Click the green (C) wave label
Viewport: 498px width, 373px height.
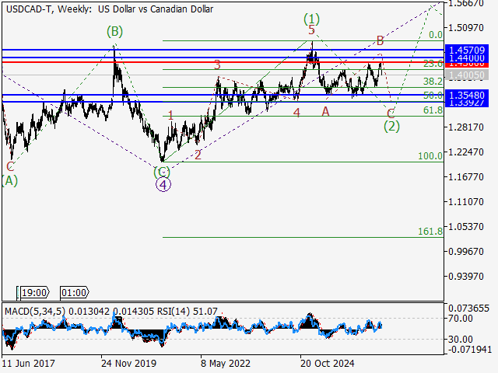click(x=162, y=173)
